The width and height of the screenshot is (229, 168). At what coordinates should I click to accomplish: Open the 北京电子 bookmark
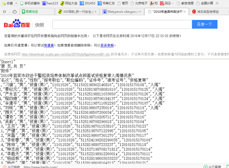coord(139,3)
